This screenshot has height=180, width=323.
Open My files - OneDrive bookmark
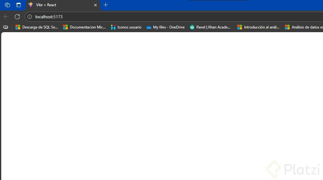tap(166, 27)
